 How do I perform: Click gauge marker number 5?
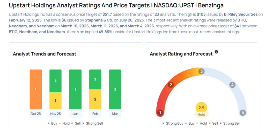pyautogui.click(x=242, y=112)
